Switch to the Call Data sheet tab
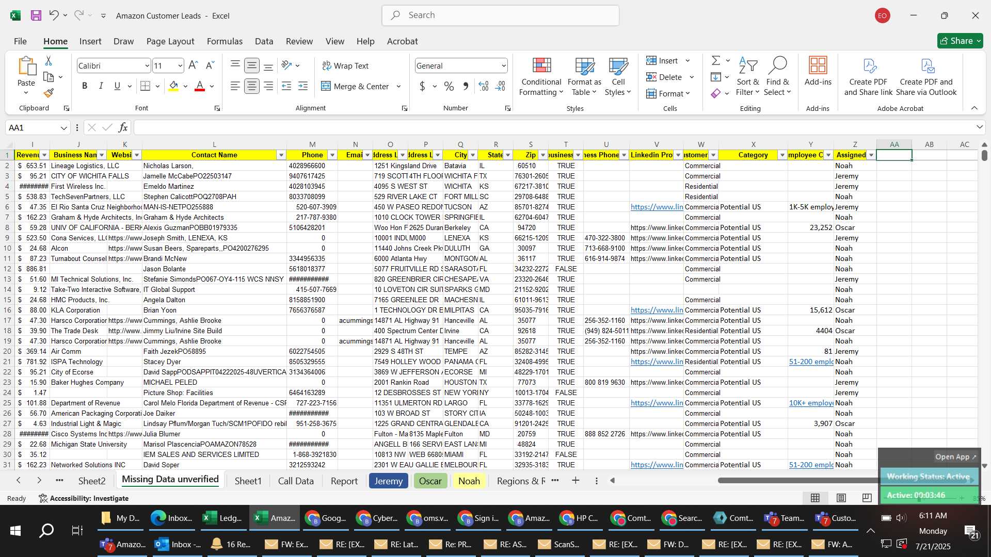 (x=296, y=481)
